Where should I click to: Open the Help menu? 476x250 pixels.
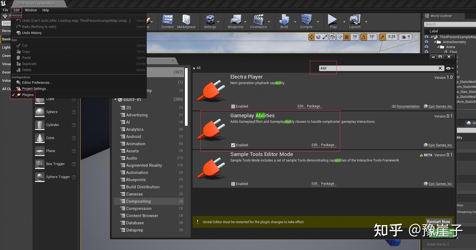click(46, 10)
